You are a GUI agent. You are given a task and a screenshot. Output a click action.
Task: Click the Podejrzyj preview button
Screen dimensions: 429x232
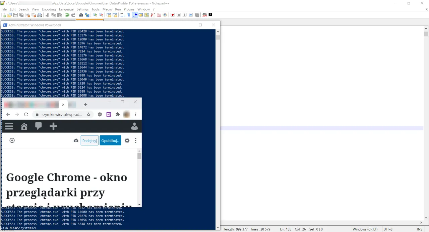pyautogui.click(x=89, y=140)
